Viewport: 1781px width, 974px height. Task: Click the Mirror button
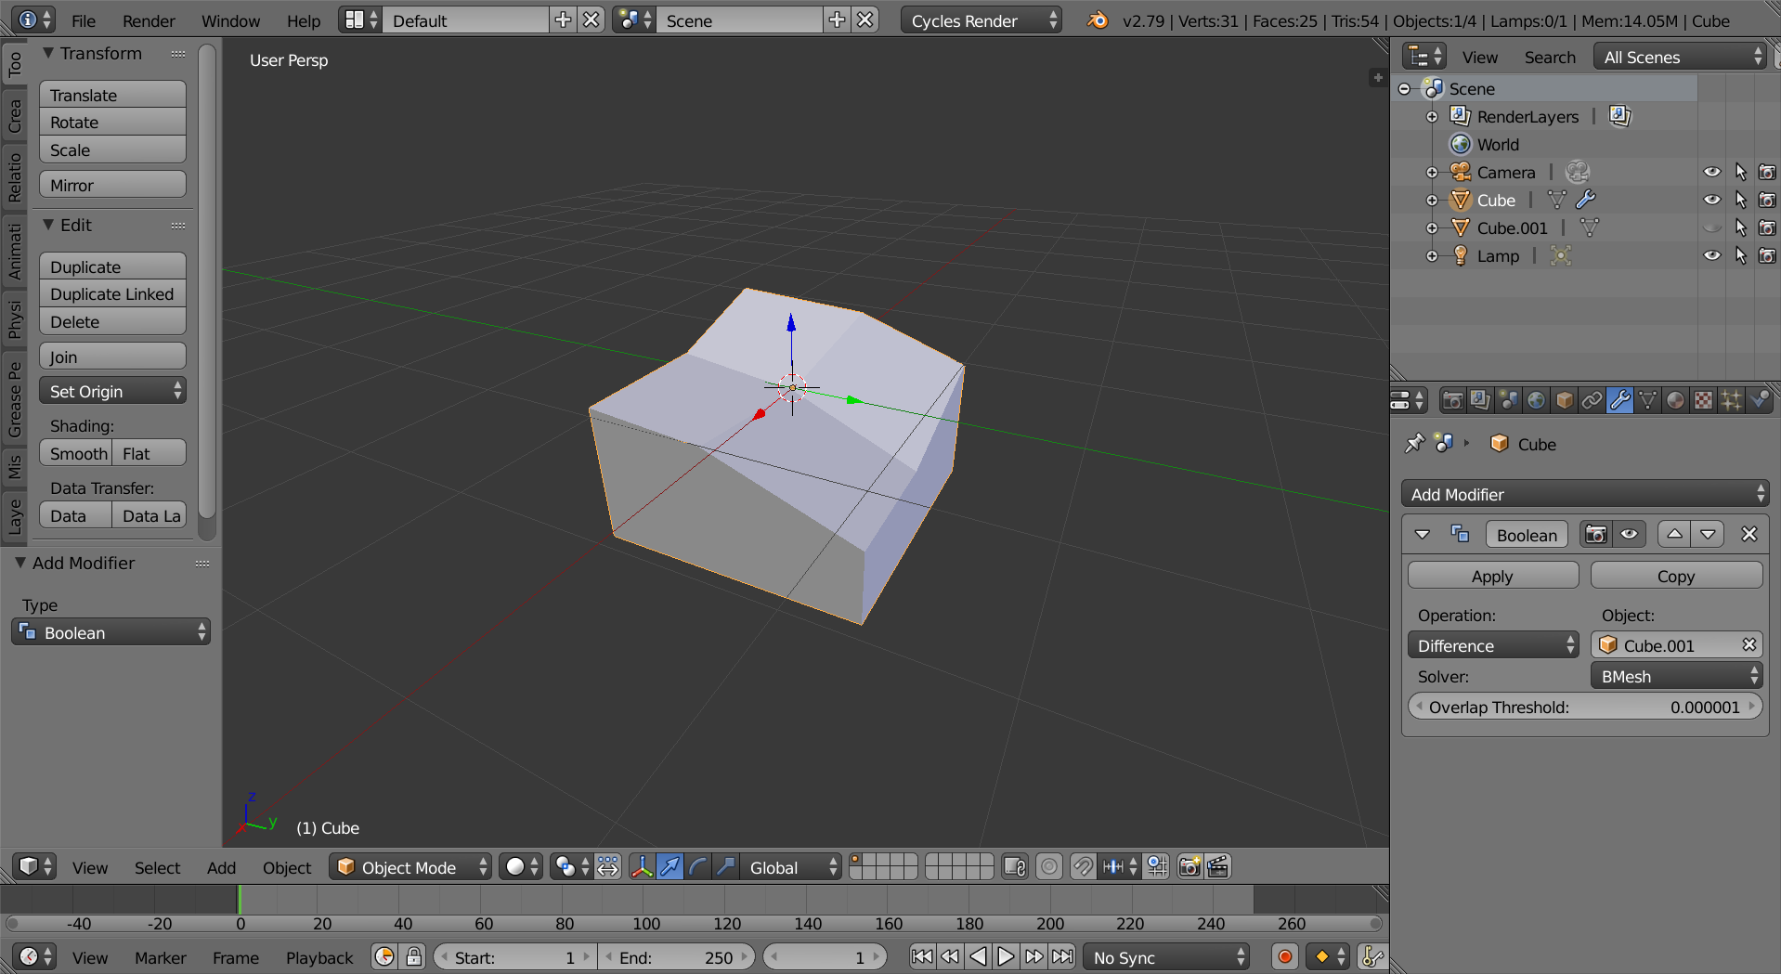tap(112, 185)
